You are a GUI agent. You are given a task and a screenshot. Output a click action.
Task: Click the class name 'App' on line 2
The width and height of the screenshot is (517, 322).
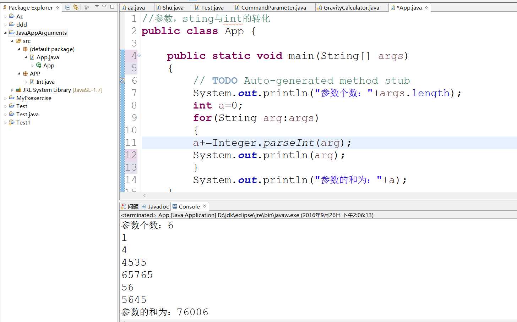[x=234, y=31]
